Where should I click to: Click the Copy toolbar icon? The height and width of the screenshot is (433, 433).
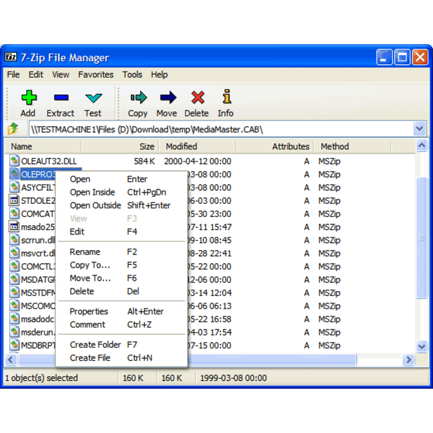138,98
